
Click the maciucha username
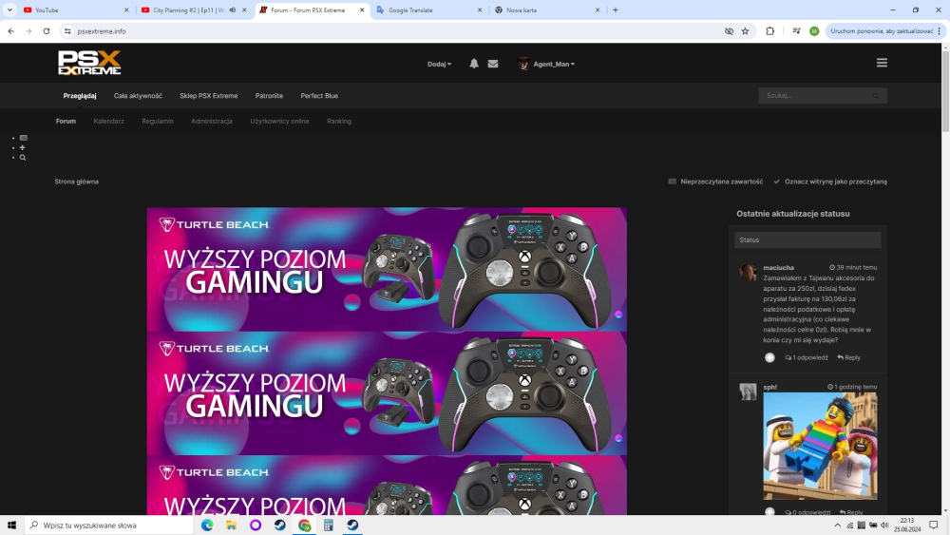[779, 267]
